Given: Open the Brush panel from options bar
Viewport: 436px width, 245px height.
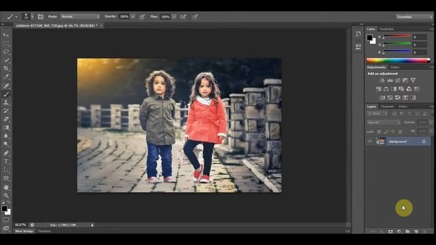Looking at the screenshot, I should pos(40,16).
